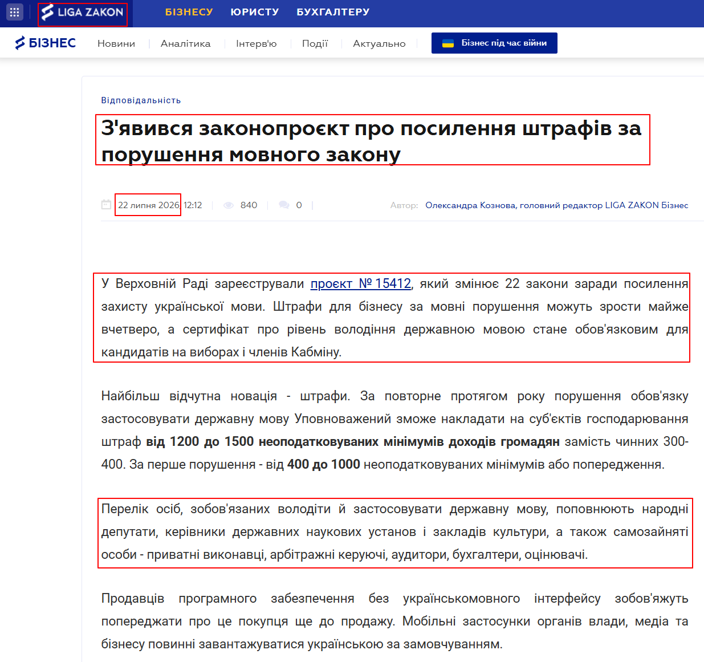Open author Олександра Кознова's profile link

[556, 205]
